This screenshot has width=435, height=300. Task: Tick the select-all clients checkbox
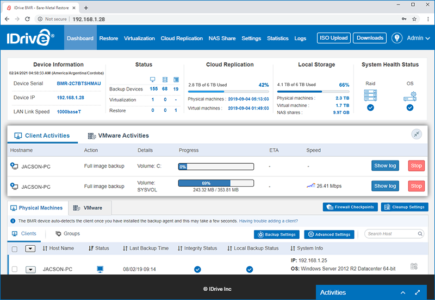[15, 249]
